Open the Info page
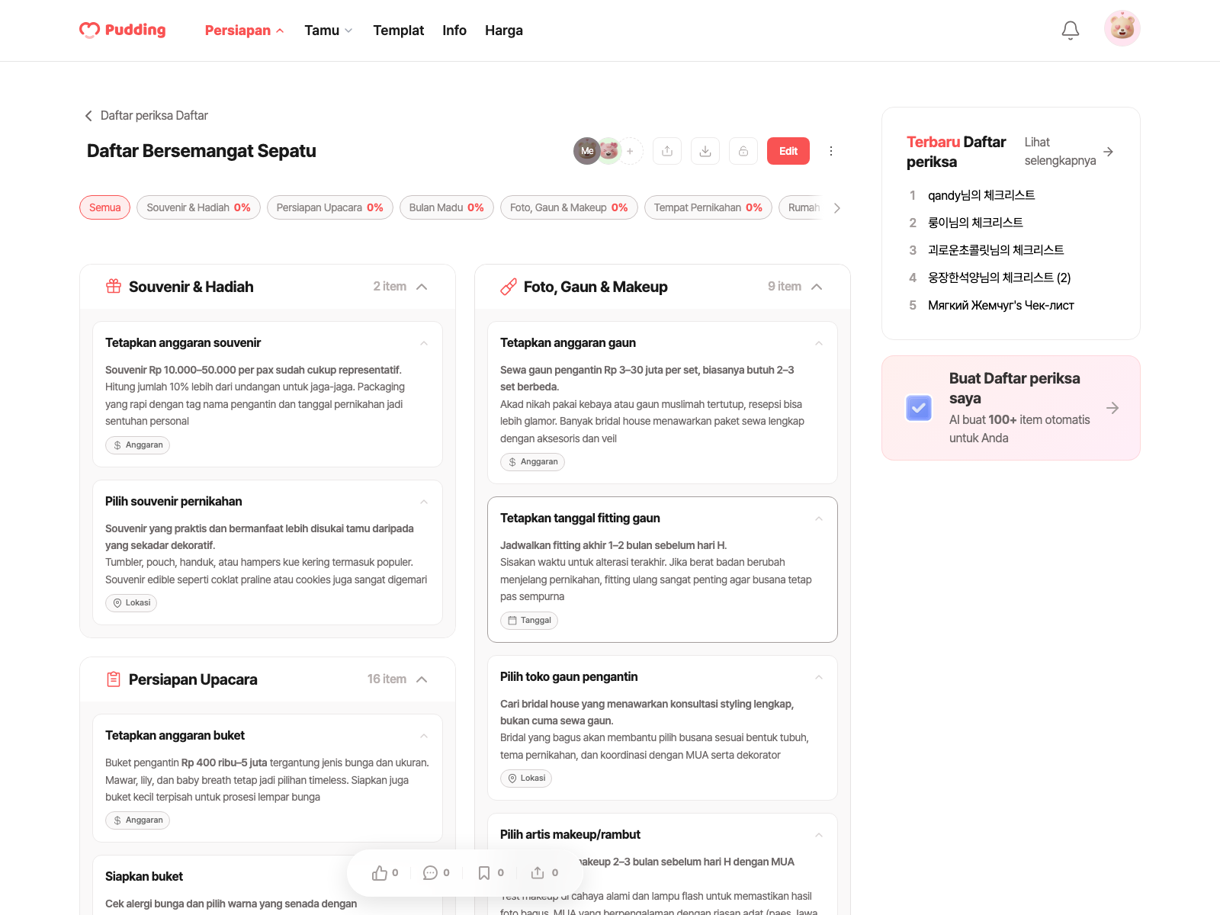 click(x=454, y=30)
